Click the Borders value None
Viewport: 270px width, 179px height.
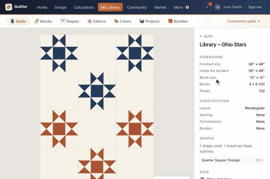tap(260, 128)
